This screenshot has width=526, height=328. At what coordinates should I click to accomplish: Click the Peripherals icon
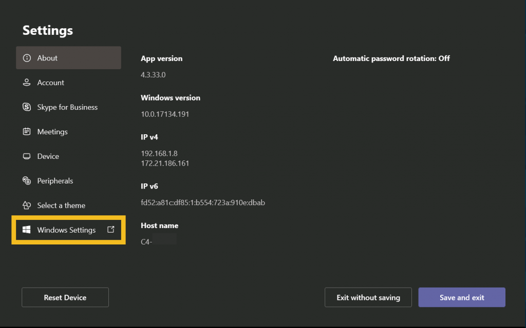click(x=27, y=181)
